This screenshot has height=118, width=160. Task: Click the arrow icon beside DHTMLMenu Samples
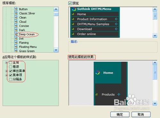[116, 24]
